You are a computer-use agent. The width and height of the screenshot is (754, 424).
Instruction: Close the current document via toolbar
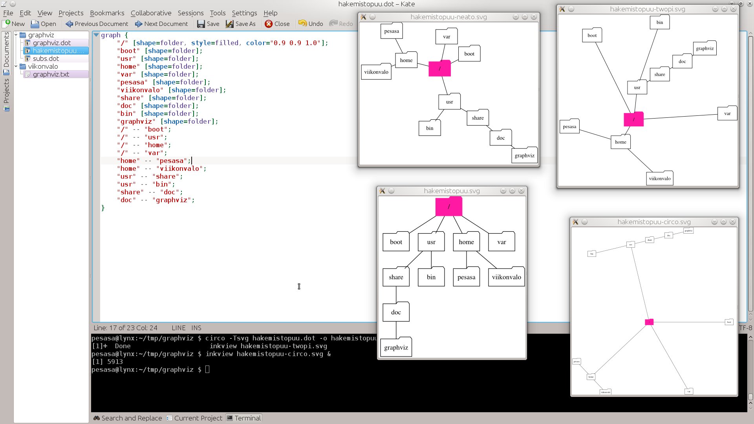(x=277, y=24)
